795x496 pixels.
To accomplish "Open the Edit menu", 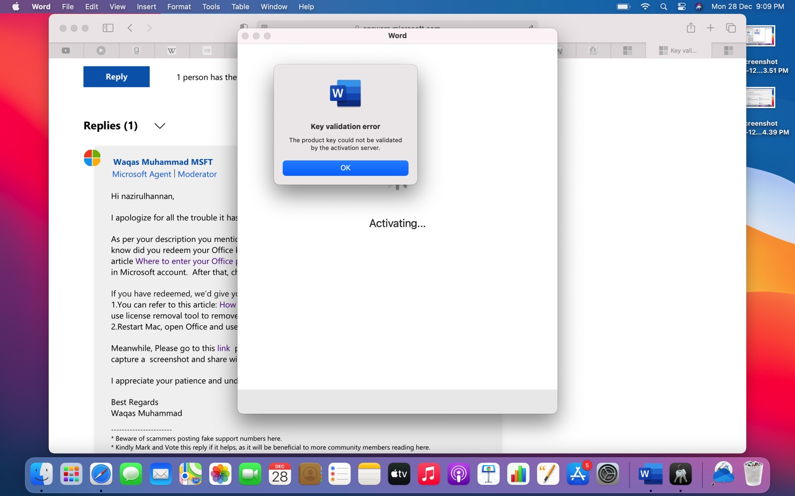I will click(92, 7).
